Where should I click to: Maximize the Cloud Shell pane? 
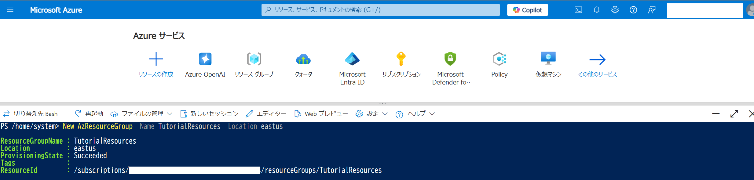[734, 114]
